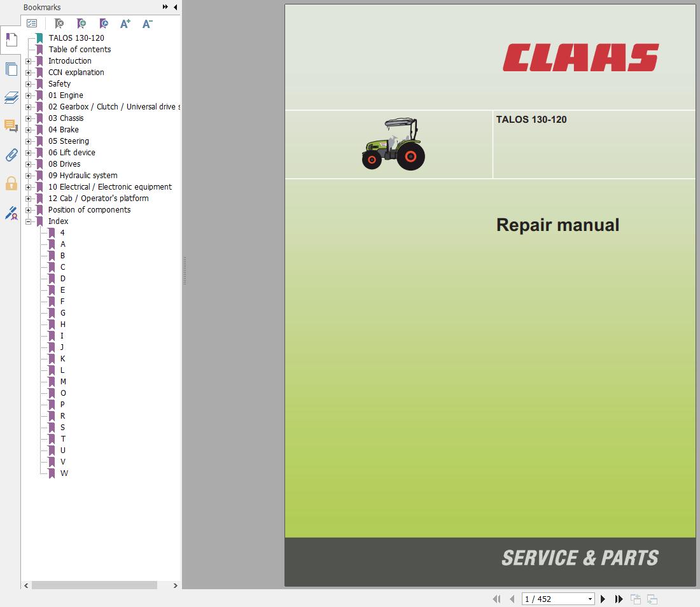Expand all bookmarks double-arrow icon
Viewport: 700px width, 607px height.
coord(165,7)
